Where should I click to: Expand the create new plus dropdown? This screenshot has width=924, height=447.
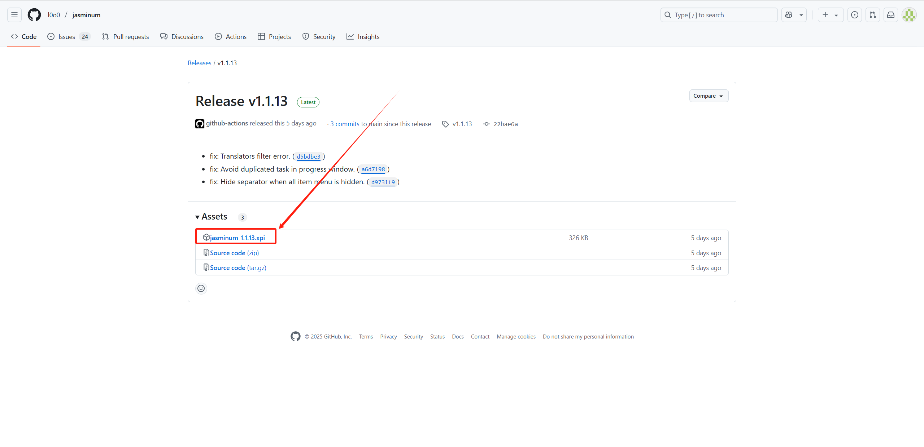click(x=830, y=15)
